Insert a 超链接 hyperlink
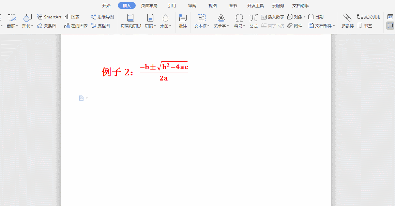Viewport: 395px width, 206px height. pyautogui.click(x=347, y=20)
